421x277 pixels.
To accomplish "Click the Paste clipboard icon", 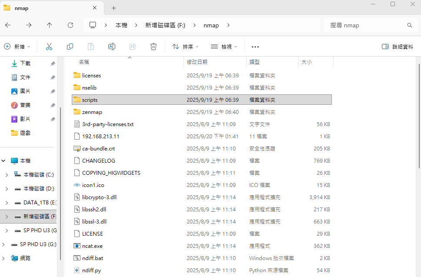I will point(91,47).
